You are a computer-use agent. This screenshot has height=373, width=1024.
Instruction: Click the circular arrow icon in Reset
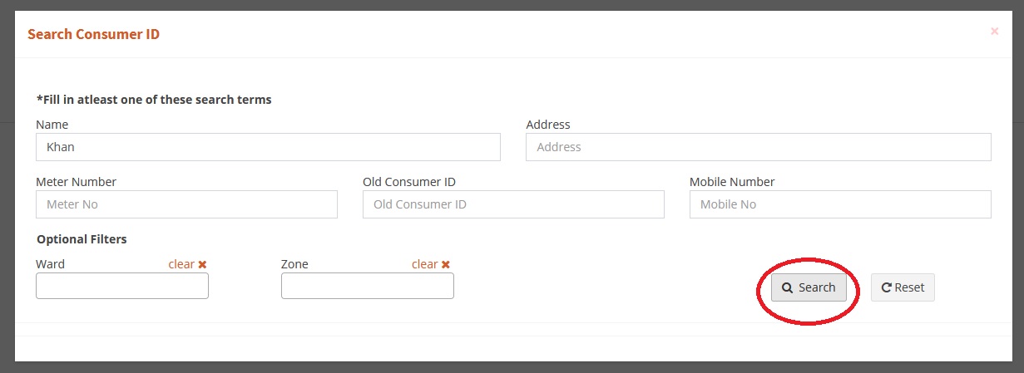(887, 287)
